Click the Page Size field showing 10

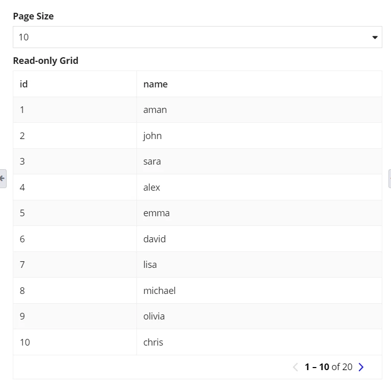click(197, 37)
